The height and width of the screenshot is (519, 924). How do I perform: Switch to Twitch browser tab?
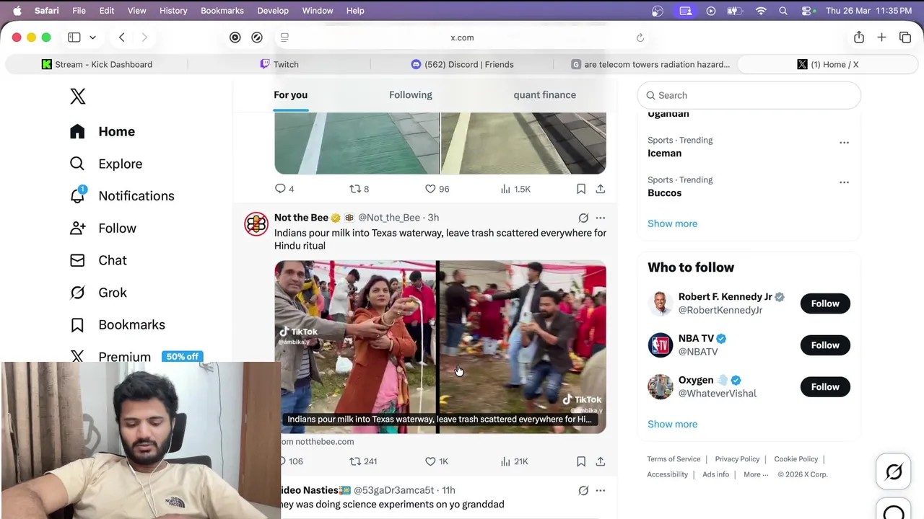(x=279, y=64)
